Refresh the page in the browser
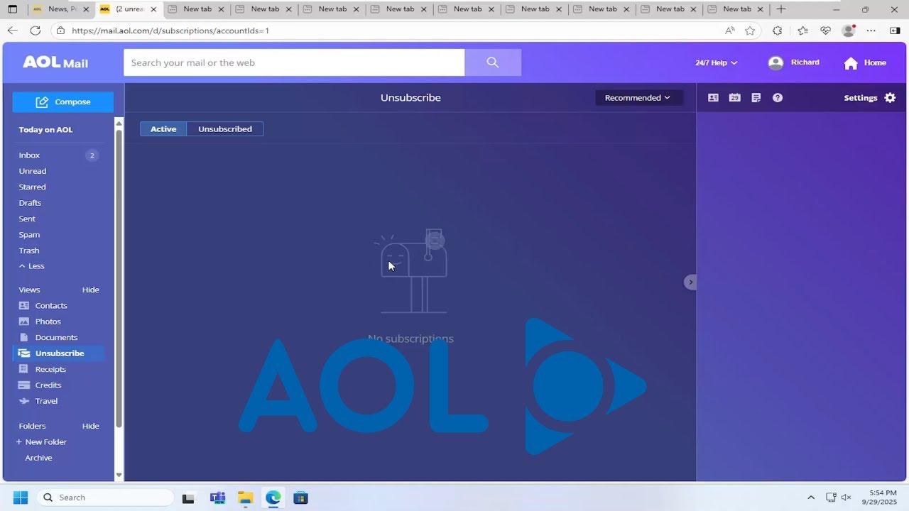This screenshot has height=511, width=909. click(x=36, y=31)
